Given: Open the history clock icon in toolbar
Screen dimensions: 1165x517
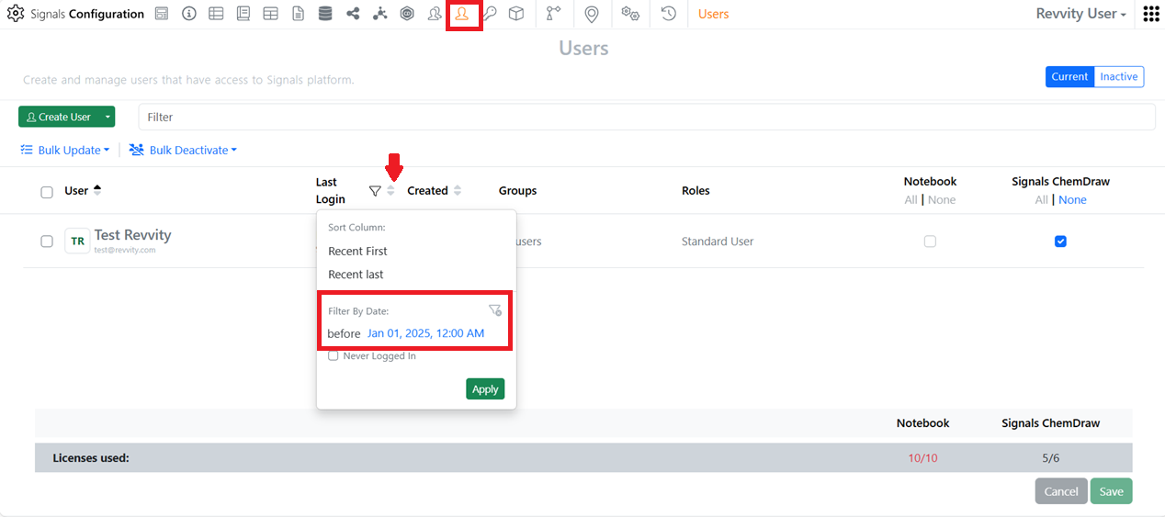Looking at the screenshot, I should pos(669,14).
